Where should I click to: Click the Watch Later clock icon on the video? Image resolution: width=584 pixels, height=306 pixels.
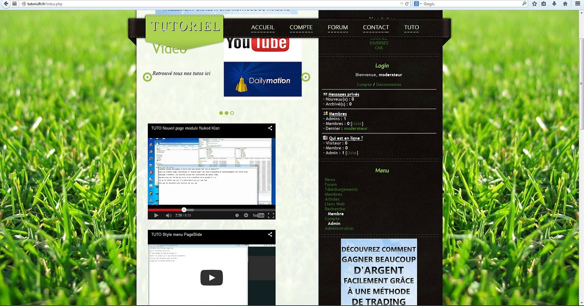(237, 215)
